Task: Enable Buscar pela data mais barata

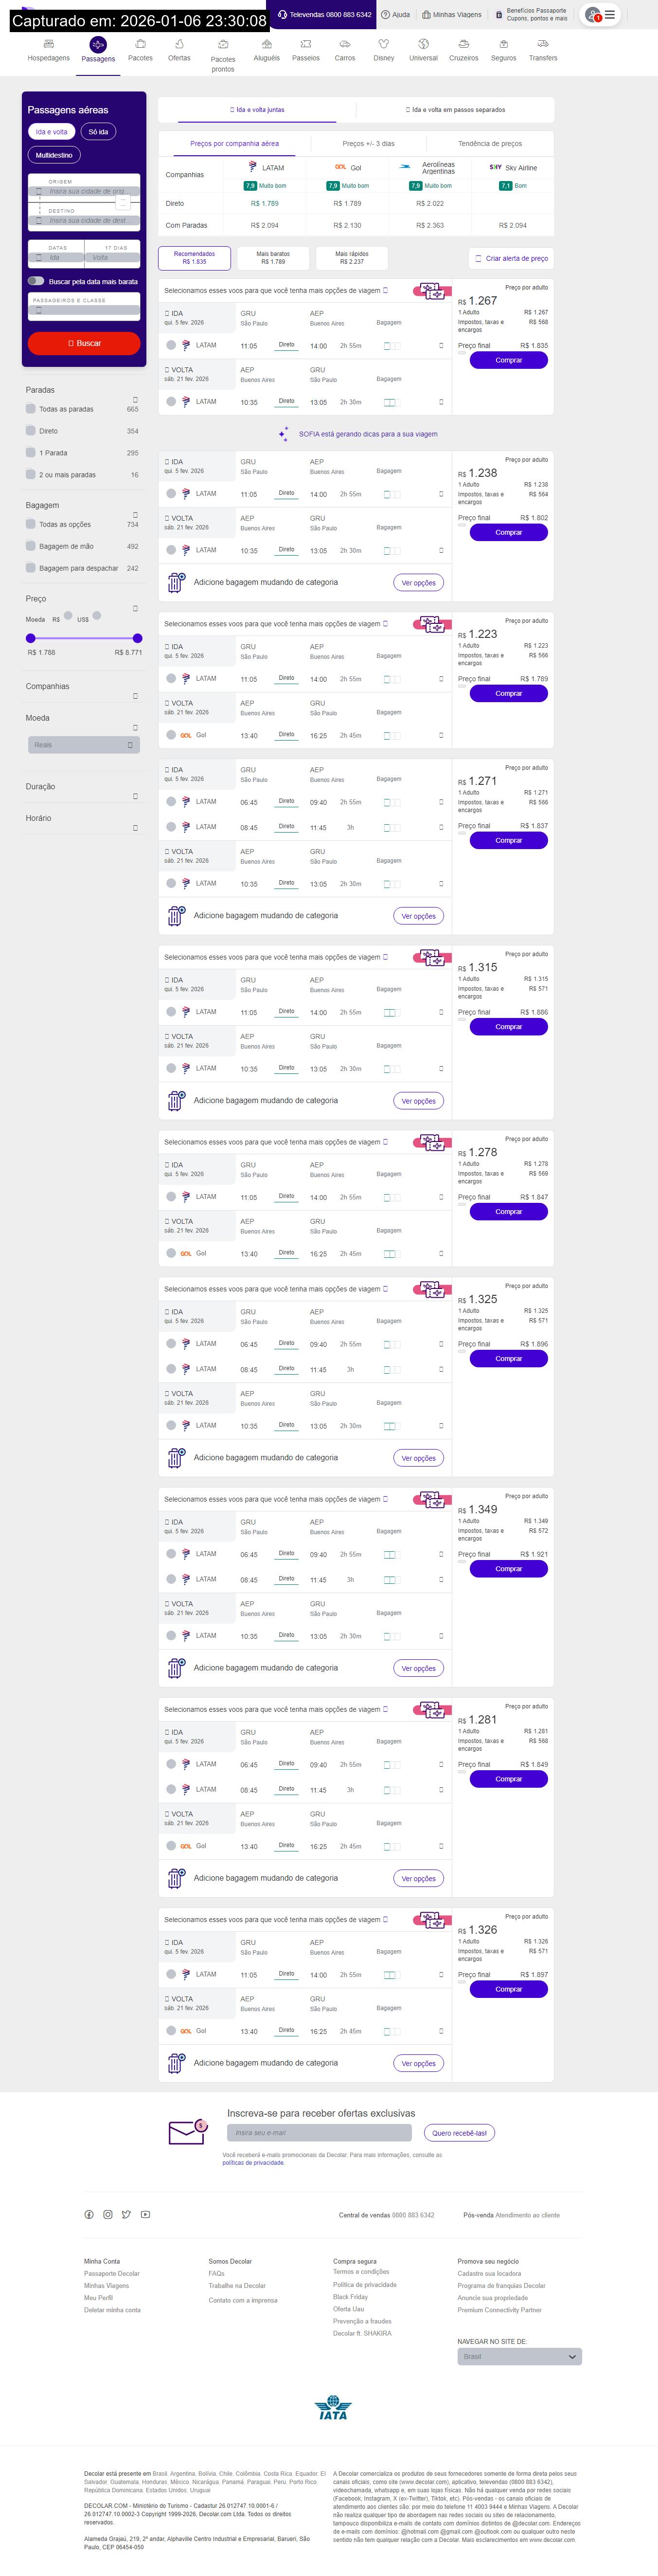Action: coord(37,281)
